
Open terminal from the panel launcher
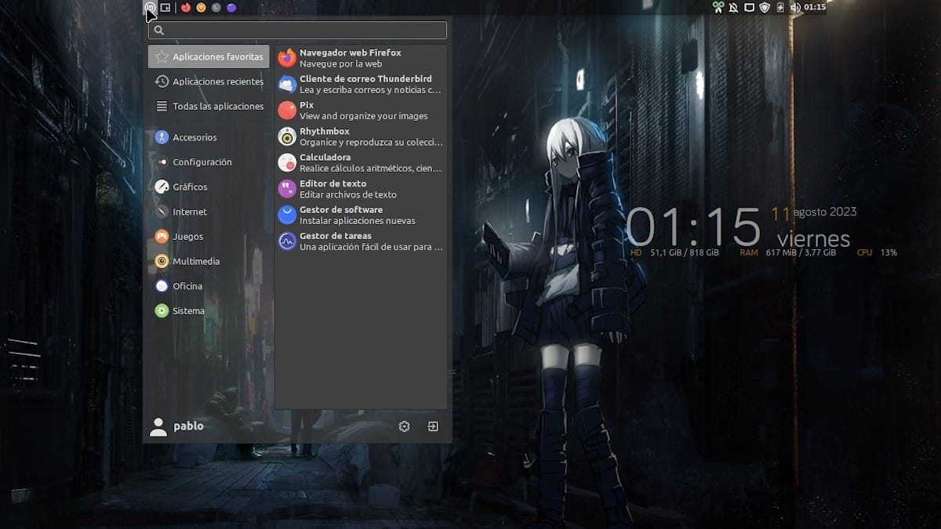point(216,7)
